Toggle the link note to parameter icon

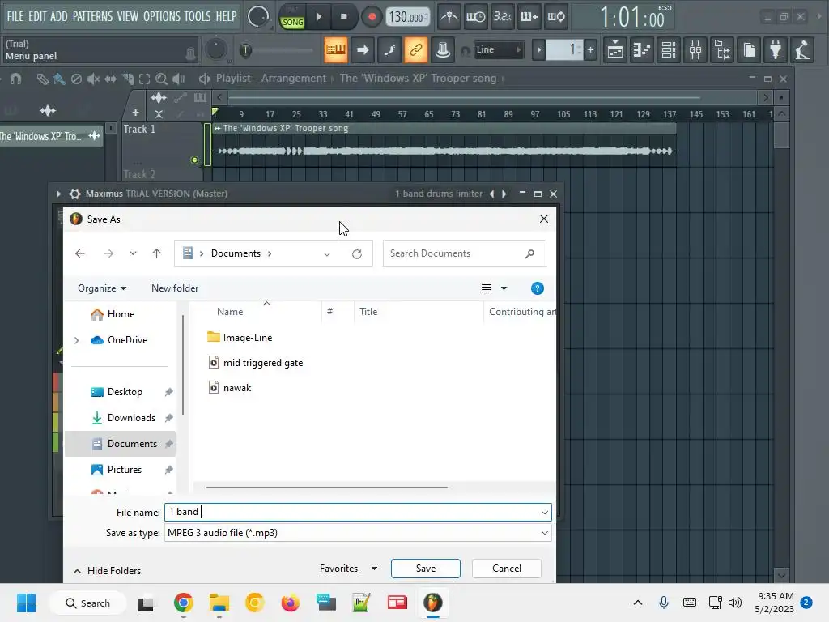tap(416, 49)
